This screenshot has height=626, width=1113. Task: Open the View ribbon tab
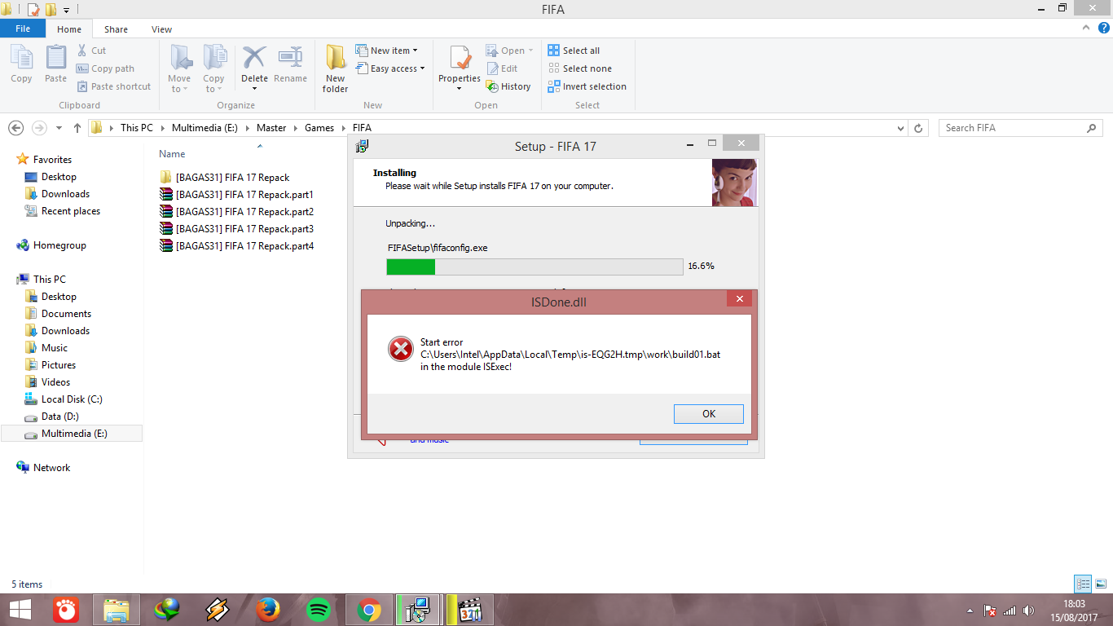coord(161,29)
